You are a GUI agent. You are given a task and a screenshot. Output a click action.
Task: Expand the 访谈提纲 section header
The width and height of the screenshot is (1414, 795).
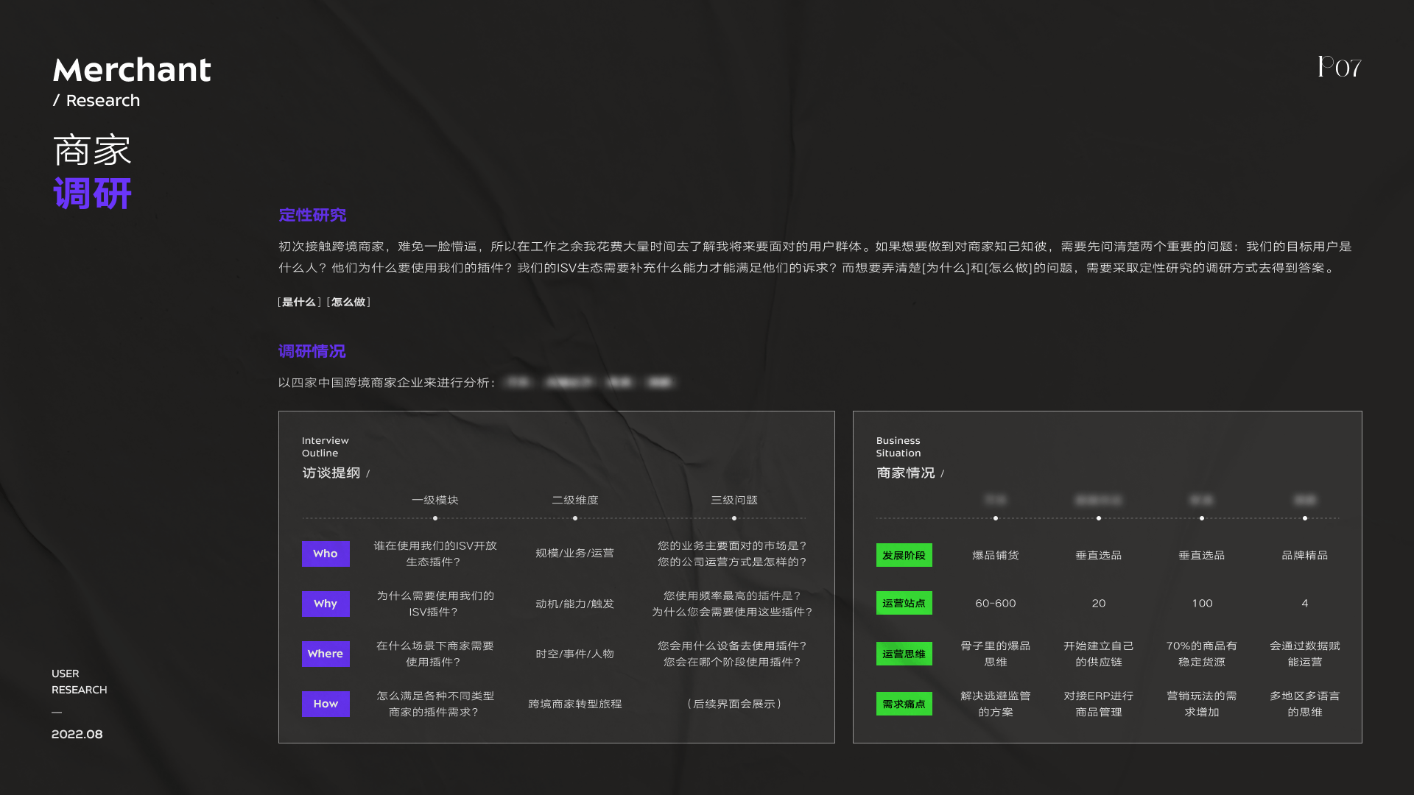335,473
